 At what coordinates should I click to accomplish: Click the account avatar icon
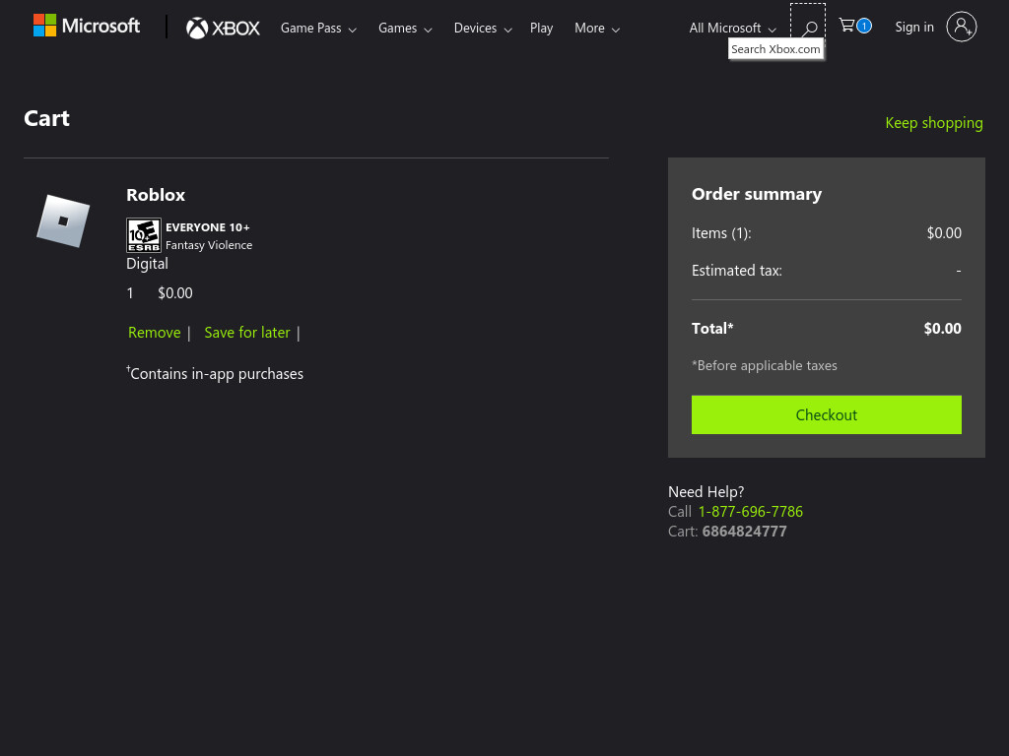(x=962, y=27)
